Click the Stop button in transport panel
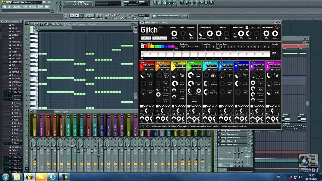 point(76,16)
